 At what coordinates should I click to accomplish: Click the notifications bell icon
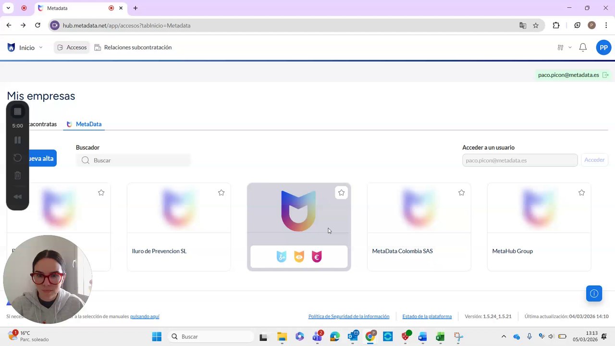(583, 47)
